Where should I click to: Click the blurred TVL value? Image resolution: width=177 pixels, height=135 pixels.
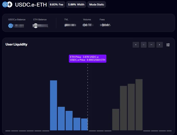pyautogui.click(x=70, y=25)
